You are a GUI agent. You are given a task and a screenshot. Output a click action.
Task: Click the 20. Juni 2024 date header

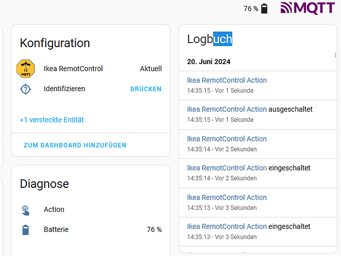209,61
